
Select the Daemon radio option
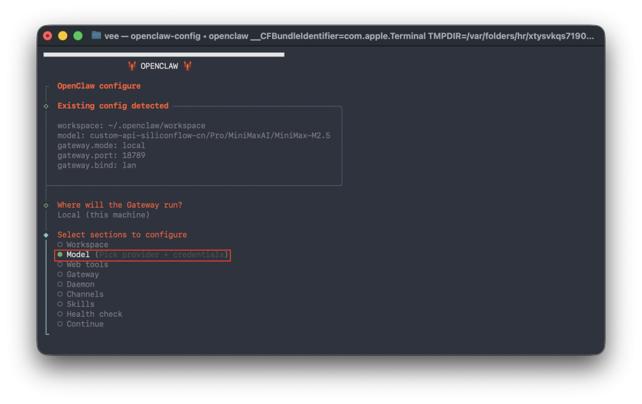pos(80,284)
